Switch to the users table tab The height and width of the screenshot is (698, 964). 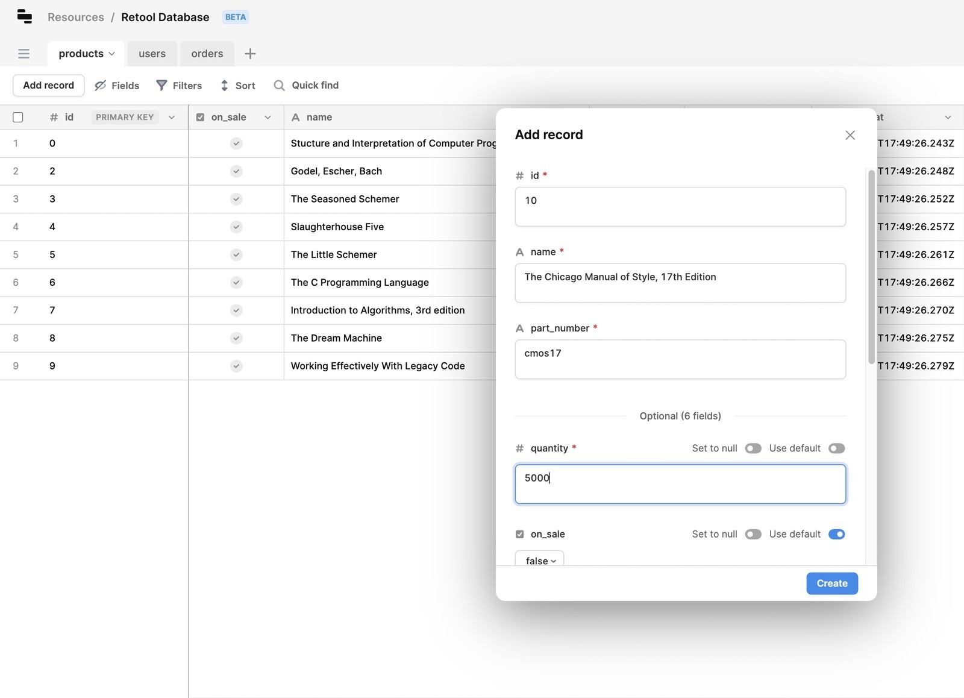(152, 54)
